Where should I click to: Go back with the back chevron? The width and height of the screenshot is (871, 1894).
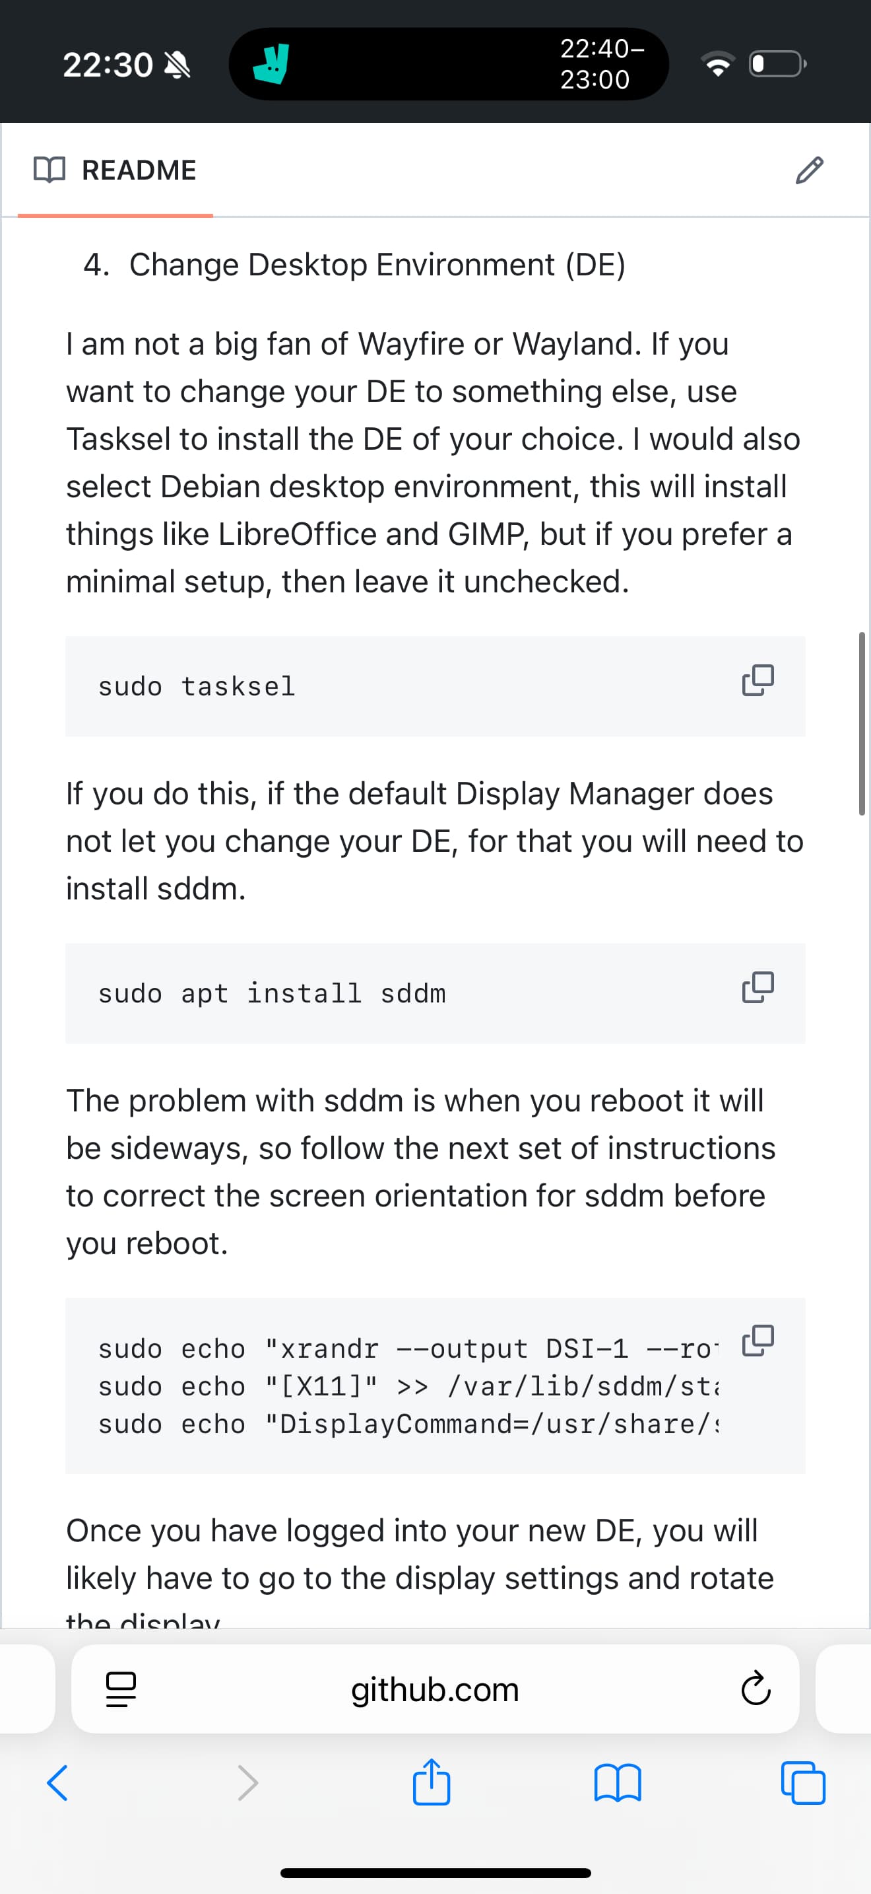coord(59,1782)
